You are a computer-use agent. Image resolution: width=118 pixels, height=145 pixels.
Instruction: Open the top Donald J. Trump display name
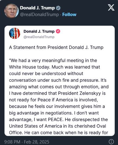[x=38, y=8]
